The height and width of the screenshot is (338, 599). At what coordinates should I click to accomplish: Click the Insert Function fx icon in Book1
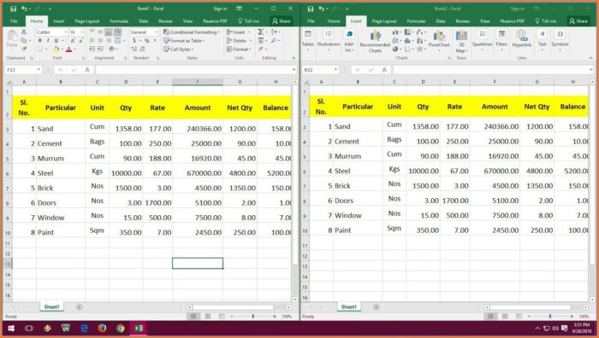87,70
